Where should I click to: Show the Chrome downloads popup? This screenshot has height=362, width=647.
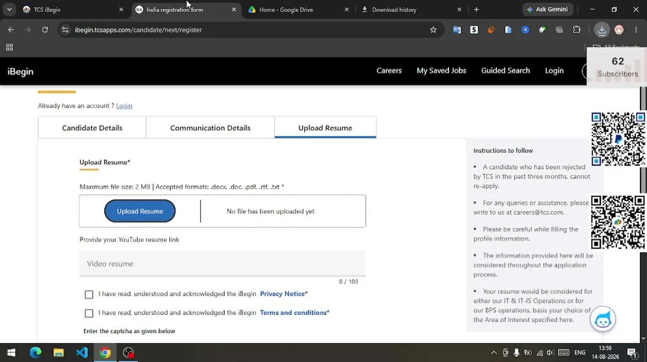pyautogui.click(x=602, y=30)
